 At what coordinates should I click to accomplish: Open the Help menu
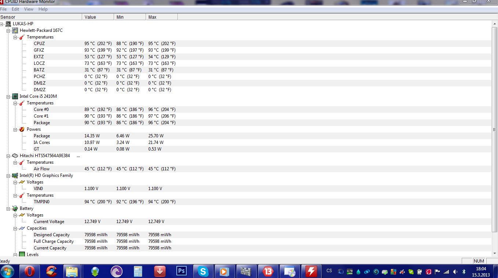[x=43, y=9]
